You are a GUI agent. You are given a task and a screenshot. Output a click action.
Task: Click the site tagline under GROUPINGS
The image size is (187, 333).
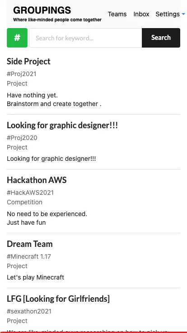[57, 20]
